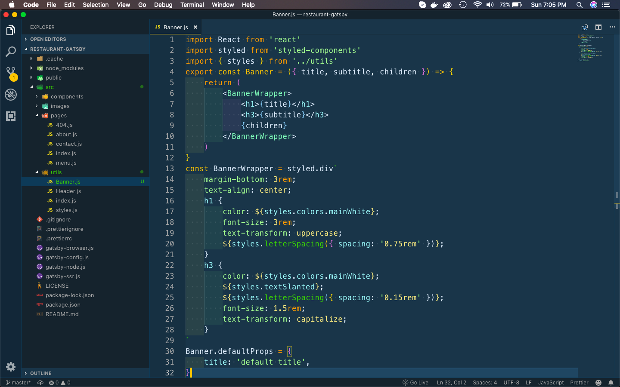Collapse the src folder
This screenshot has width=620, height=387.
click(x=85, y=87)
